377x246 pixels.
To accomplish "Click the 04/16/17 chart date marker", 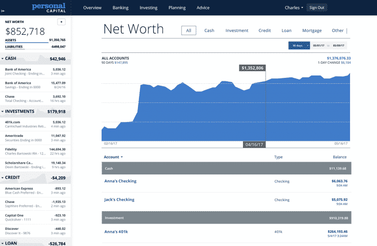I will click(255, 145).
